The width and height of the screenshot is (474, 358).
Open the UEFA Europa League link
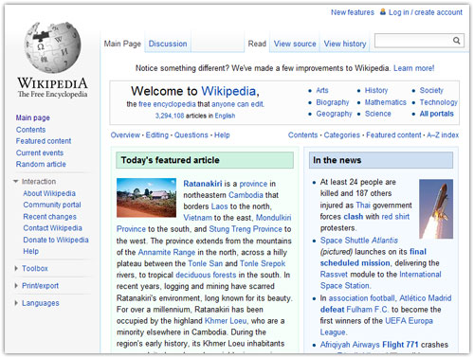tap(409, 321)
